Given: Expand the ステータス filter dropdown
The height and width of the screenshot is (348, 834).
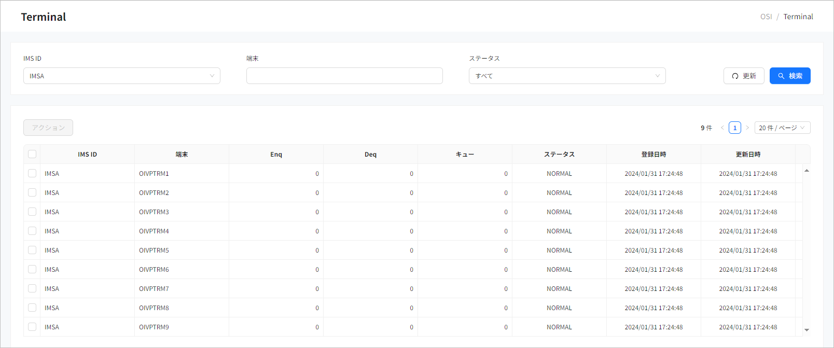Looking at the screenshot, I should (x=567, y=76).
